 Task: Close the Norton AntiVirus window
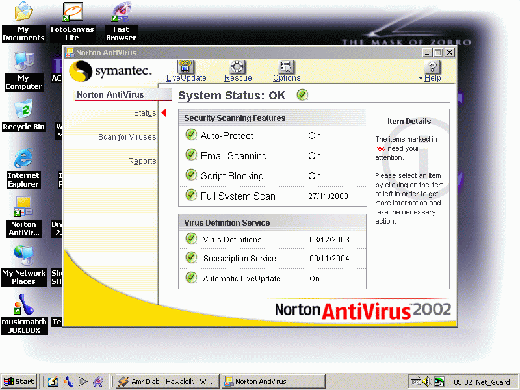(450, 53)
